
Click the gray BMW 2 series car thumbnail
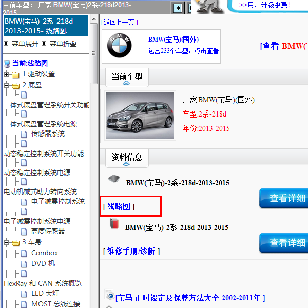(x=140, y=115)
